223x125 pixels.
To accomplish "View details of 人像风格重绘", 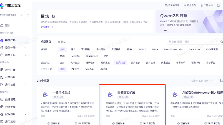I will [x=54, y=123].
